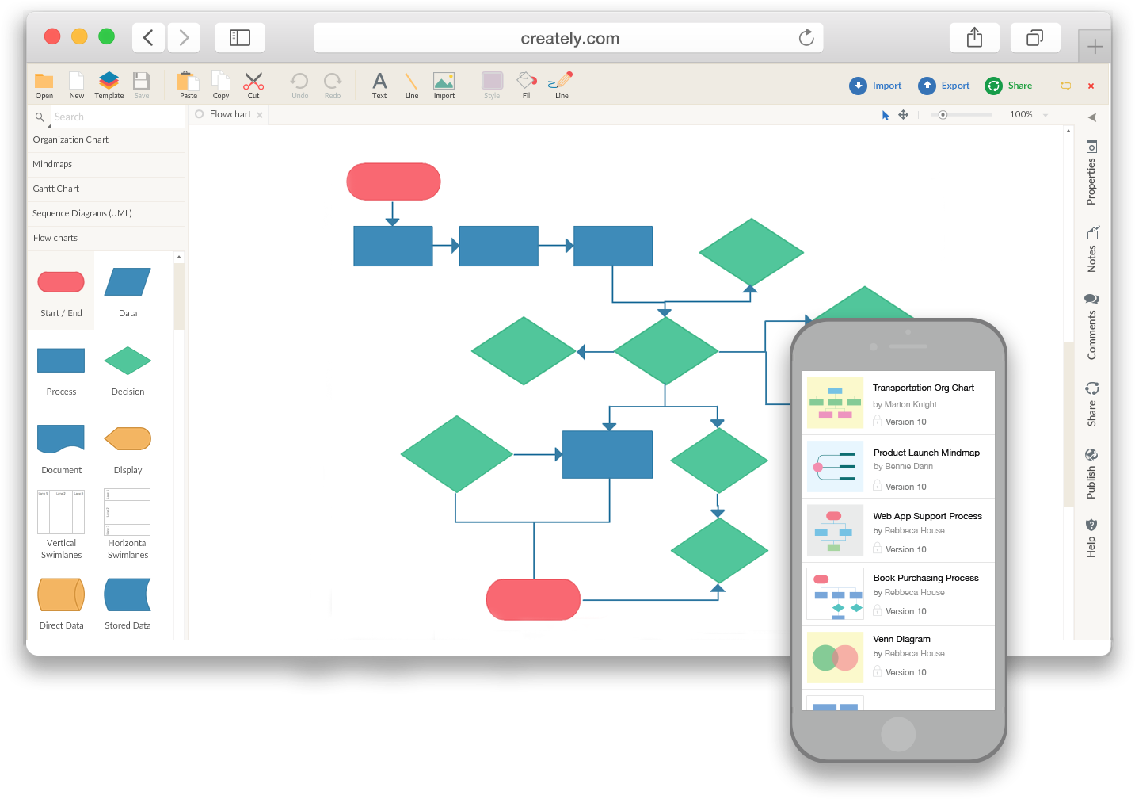The image size is (1135, 799).
Task: Open the Properties side tab
Action: tap(1091, 173)
